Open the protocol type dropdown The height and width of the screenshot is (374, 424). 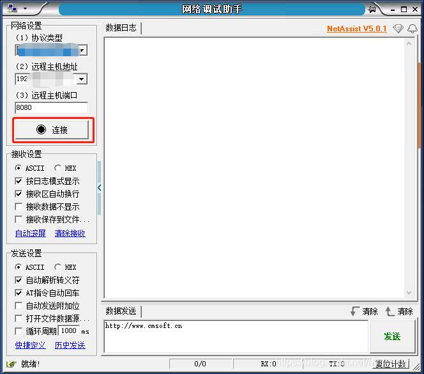click(x=83, y=50)
